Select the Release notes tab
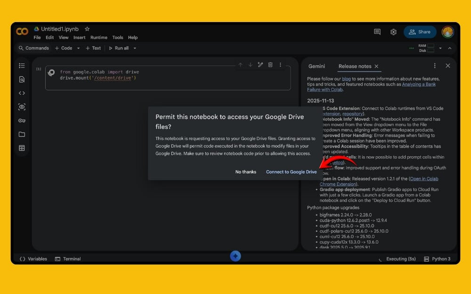This screenshot has width=471, height=294. [x=355, y=66]
